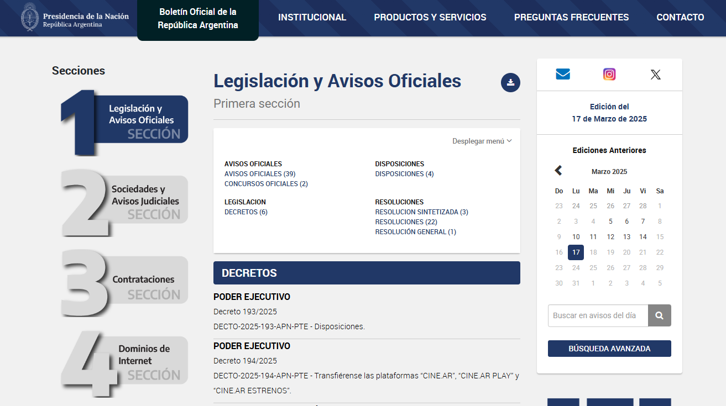Click the search magnifier icon button
The image size is (726, 406).
tap(659, 315)
